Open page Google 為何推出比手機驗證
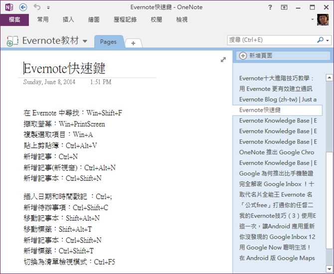The width and height of the screenshot is (334, 274). (277, 173)
